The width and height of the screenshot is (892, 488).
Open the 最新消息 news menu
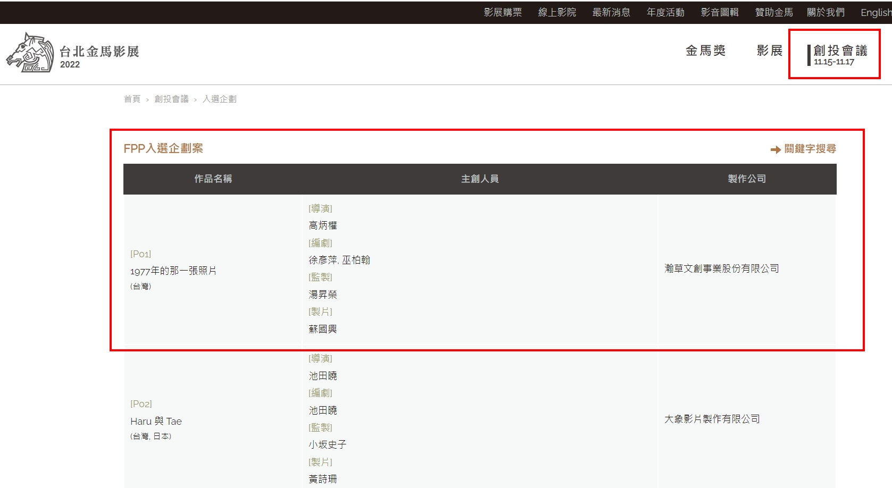pos(611,12)
